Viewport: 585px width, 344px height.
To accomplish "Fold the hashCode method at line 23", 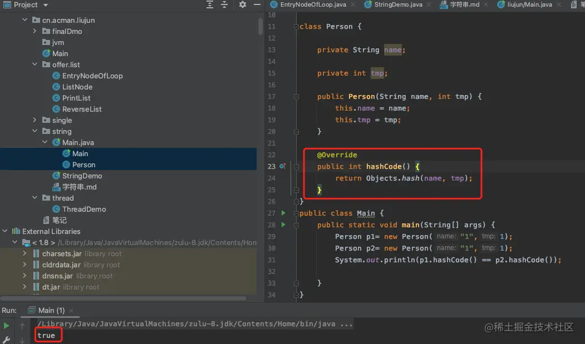I will [296, 167].
